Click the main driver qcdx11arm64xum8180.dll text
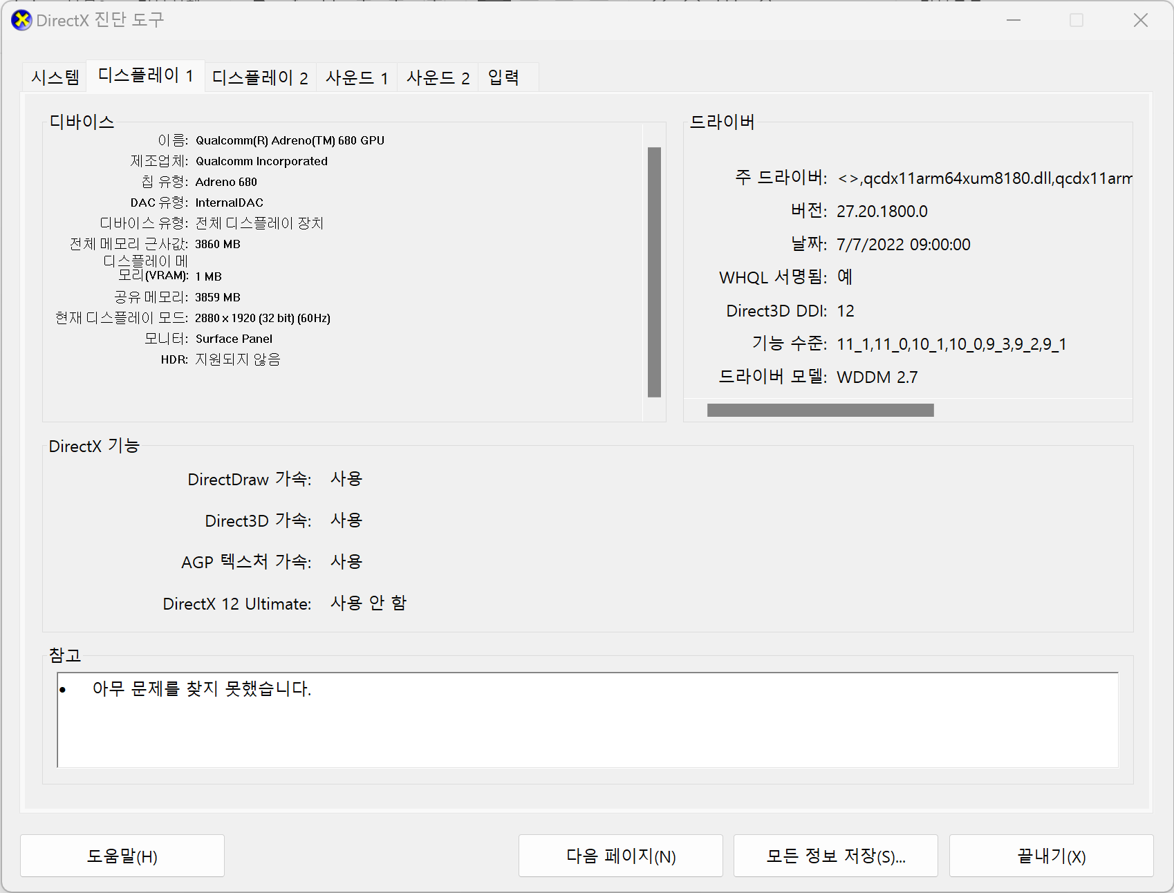 [985, 178]
